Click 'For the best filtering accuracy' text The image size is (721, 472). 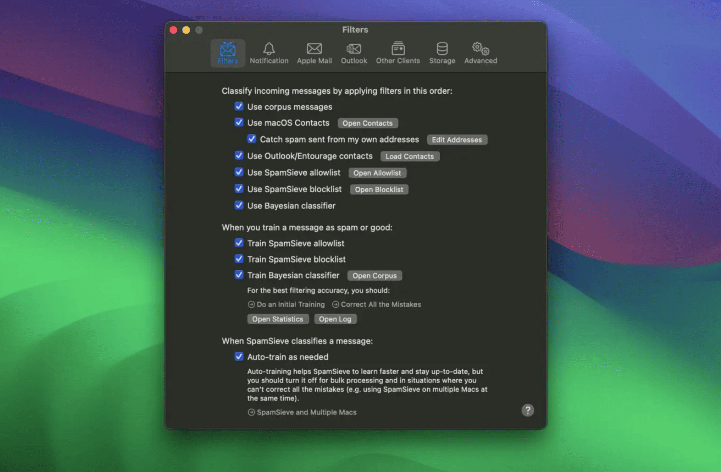(318, 290)
